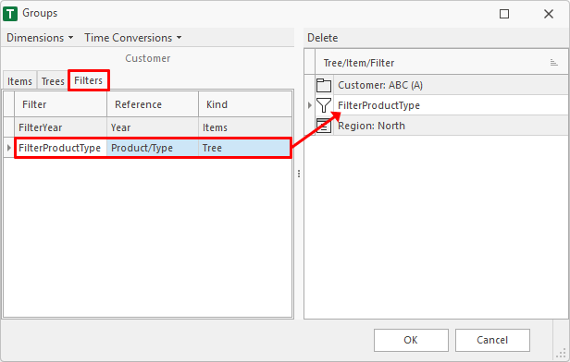Click the list icon beside Region: North
The width and height of the screenshot is (570, 362).
(324, 126)
